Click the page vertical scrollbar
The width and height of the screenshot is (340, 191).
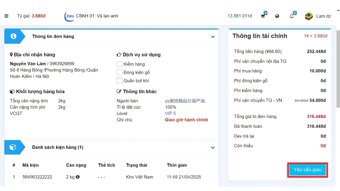coord(338,69)
